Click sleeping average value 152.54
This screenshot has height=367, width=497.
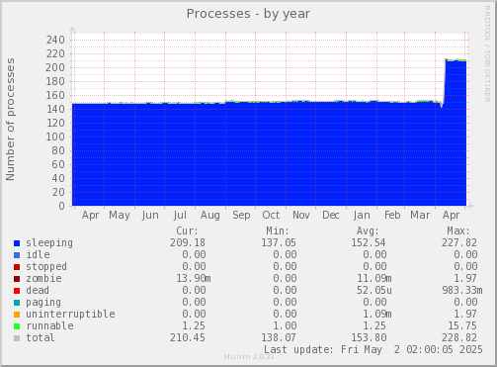coord(369,242)
